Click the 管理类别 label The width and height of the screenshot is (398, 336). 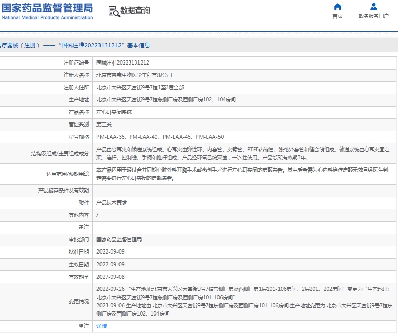coord(78,124)
